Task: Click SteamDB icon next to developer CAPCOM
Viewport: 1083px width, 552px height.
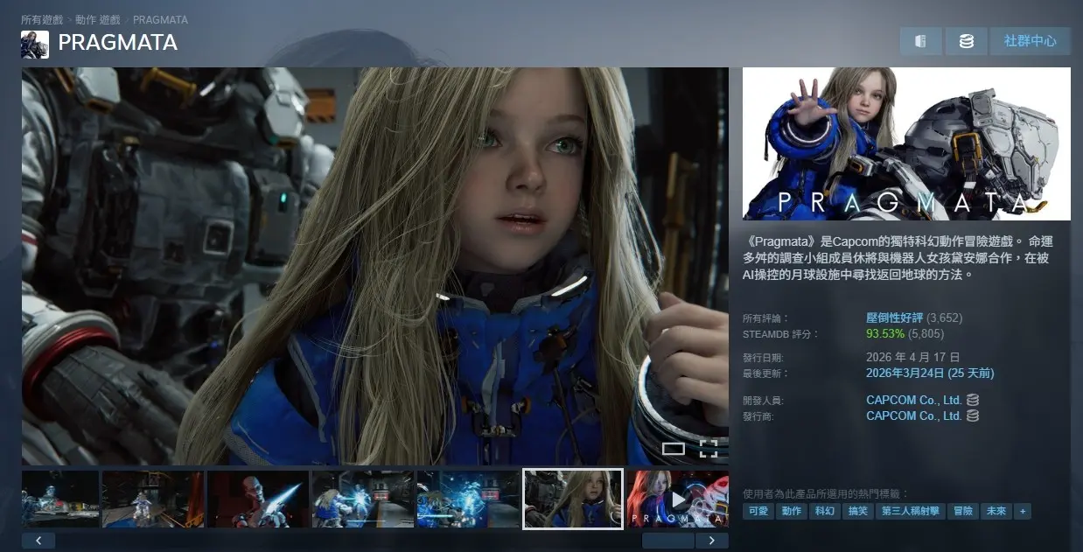Action: tap(973, 400)
